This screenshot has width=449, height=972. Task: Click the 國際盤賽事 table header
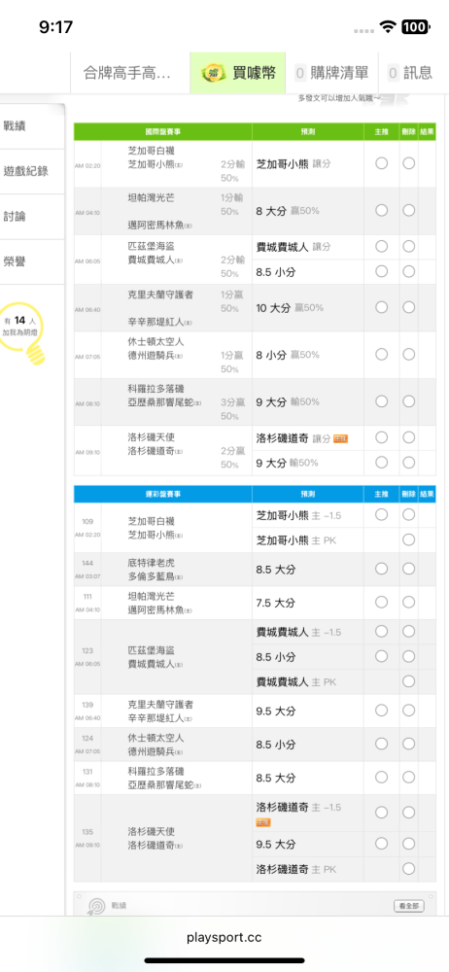point(163,131)
